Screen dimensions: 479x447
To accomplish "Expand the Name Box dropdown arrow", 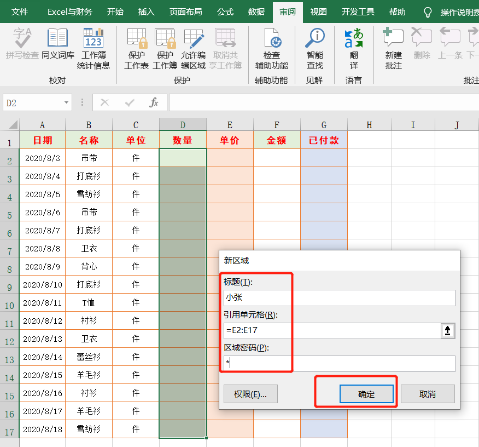I will coord(66,102).
